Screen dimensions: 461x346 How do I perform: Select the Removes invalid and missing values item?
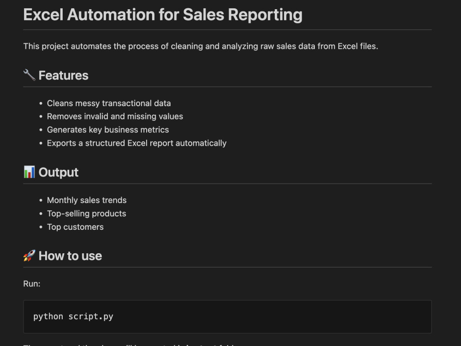point(115,117)
